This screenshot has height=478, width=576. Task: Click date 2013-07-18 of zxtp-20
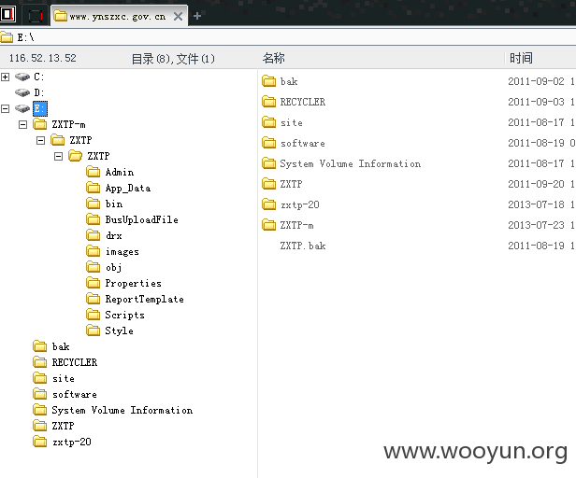536,204
